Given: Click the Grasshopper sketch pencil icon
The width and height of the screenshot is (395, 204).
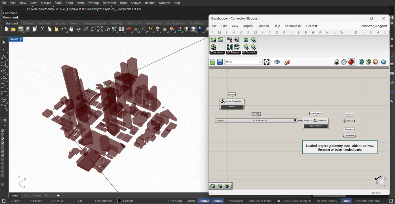Looking at the screenshot, I should (287, 62).
